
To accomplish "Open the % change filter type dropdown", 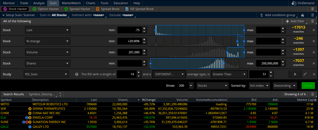I will (48, 41).
